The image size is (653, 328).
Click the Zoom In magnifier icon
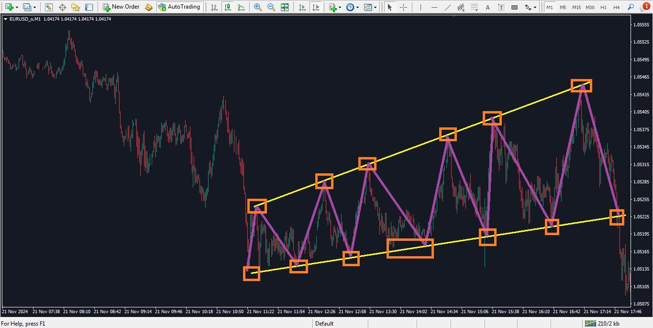258,7
